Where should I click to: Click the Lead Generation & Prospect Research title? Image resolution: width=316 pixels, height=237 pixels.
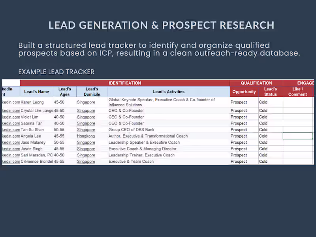[161, 25]
